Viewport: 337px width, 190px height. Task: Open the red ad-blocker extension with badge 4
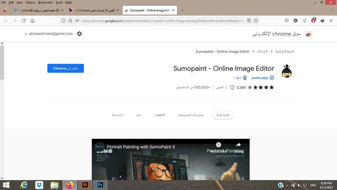pos(313,20)
